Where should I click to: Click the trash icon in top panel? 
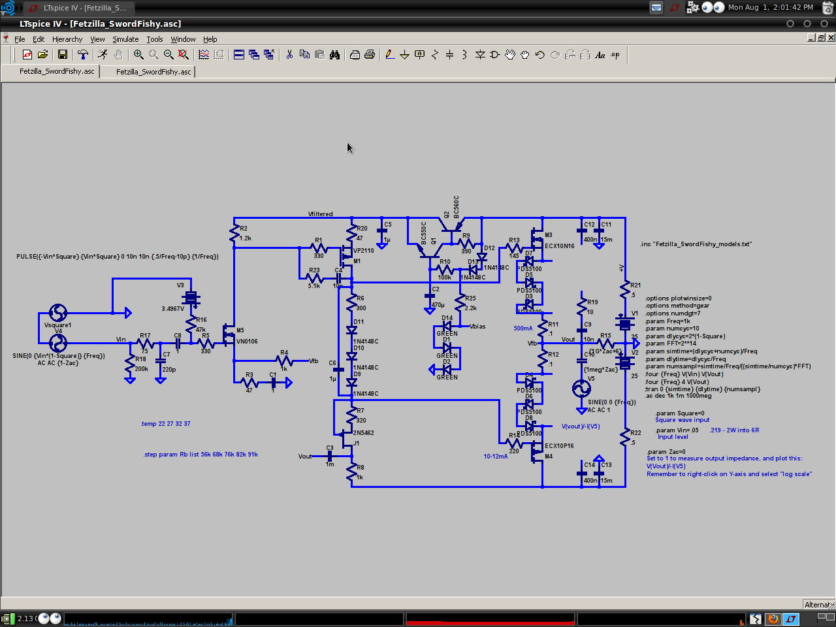[x=827, y=8]
